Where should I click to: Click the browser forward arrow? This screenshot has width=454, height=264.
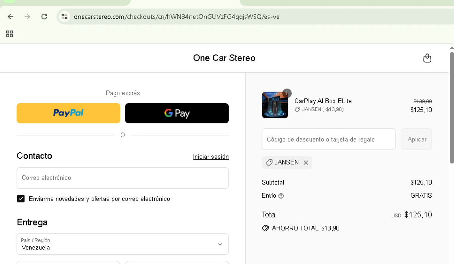point(27,17)
